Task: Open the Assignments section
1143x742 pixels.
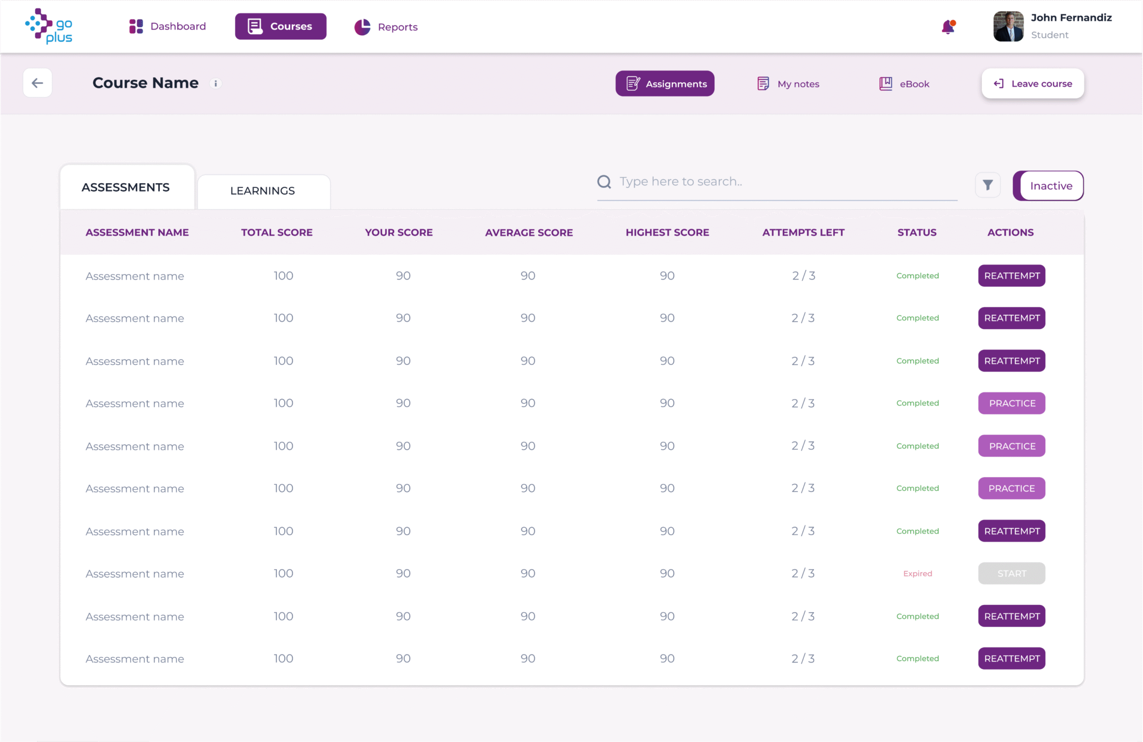Action: click(x=665, y=83)
